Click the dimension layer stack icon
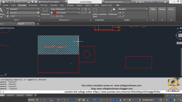The width and height of the screenshot is (182, 102). [x=52, y=12]
